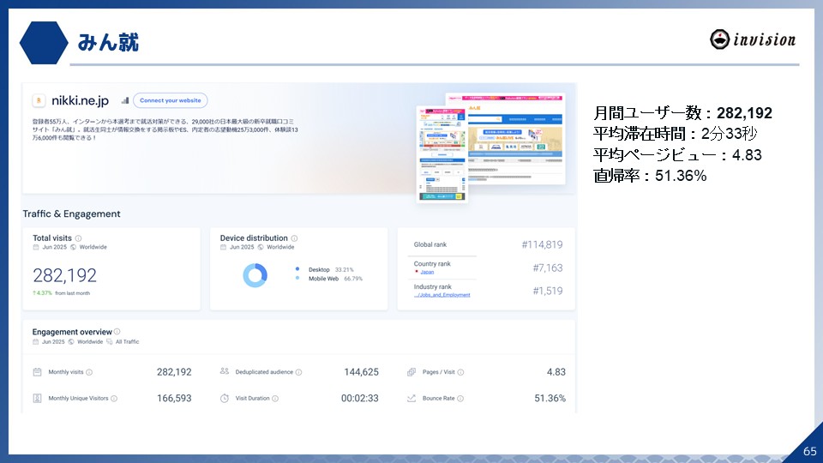Click the calendar icon under Engagement overview
Image resolution: width=823 pixels, height=463 pixels.
coord(36,342)
